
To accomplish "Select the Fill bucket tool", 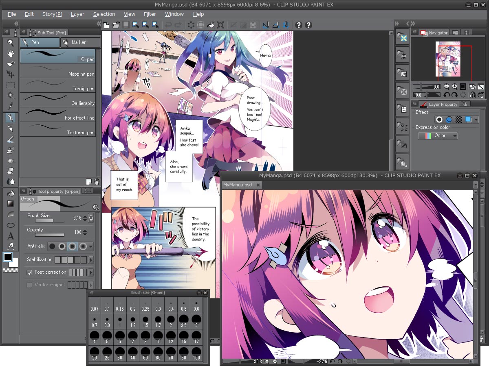I will 10,193.
